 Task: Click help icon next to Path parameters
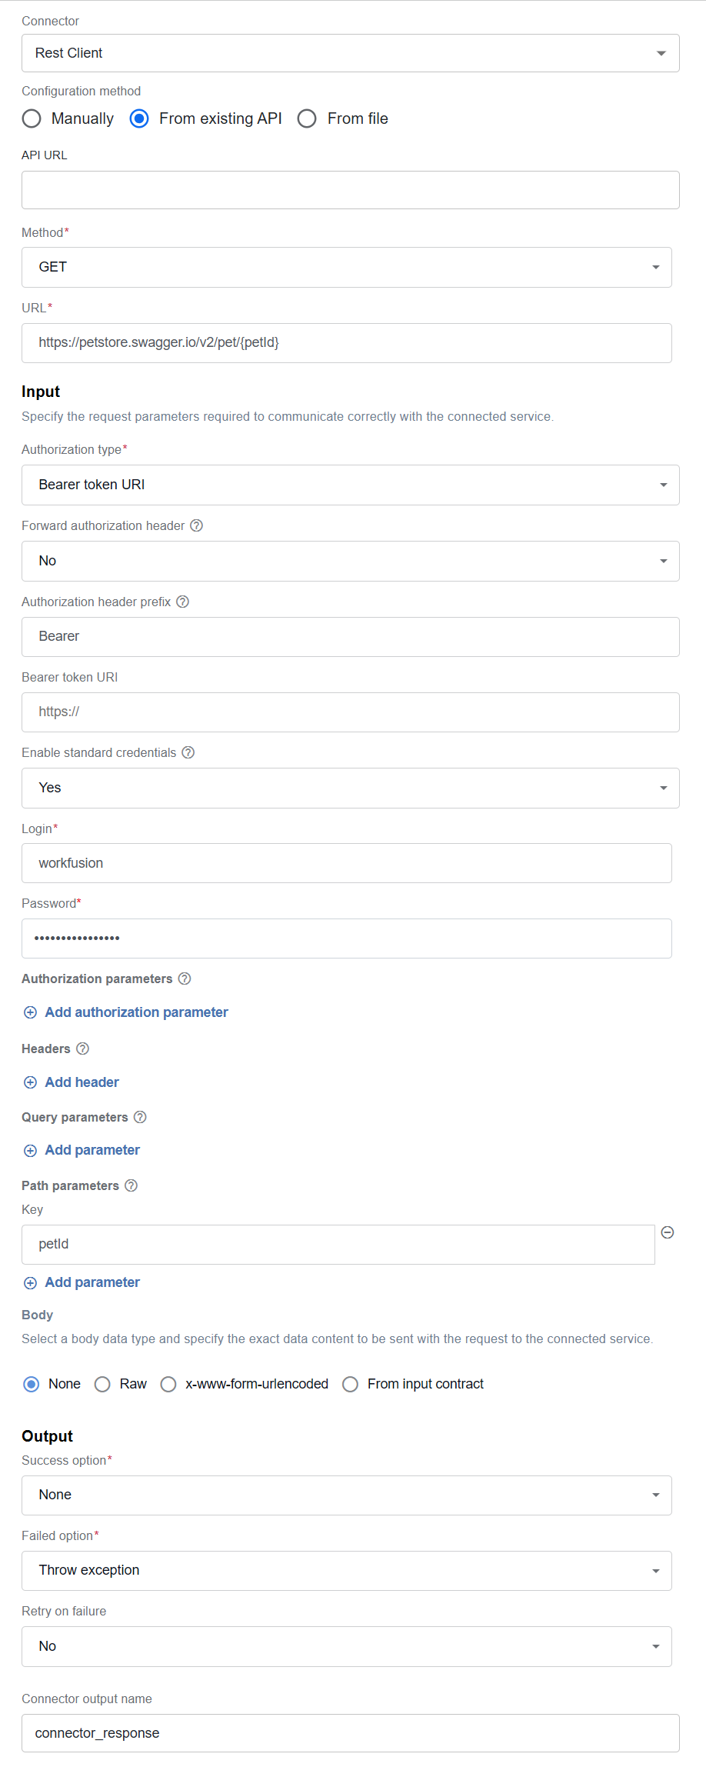[131, 1185]
